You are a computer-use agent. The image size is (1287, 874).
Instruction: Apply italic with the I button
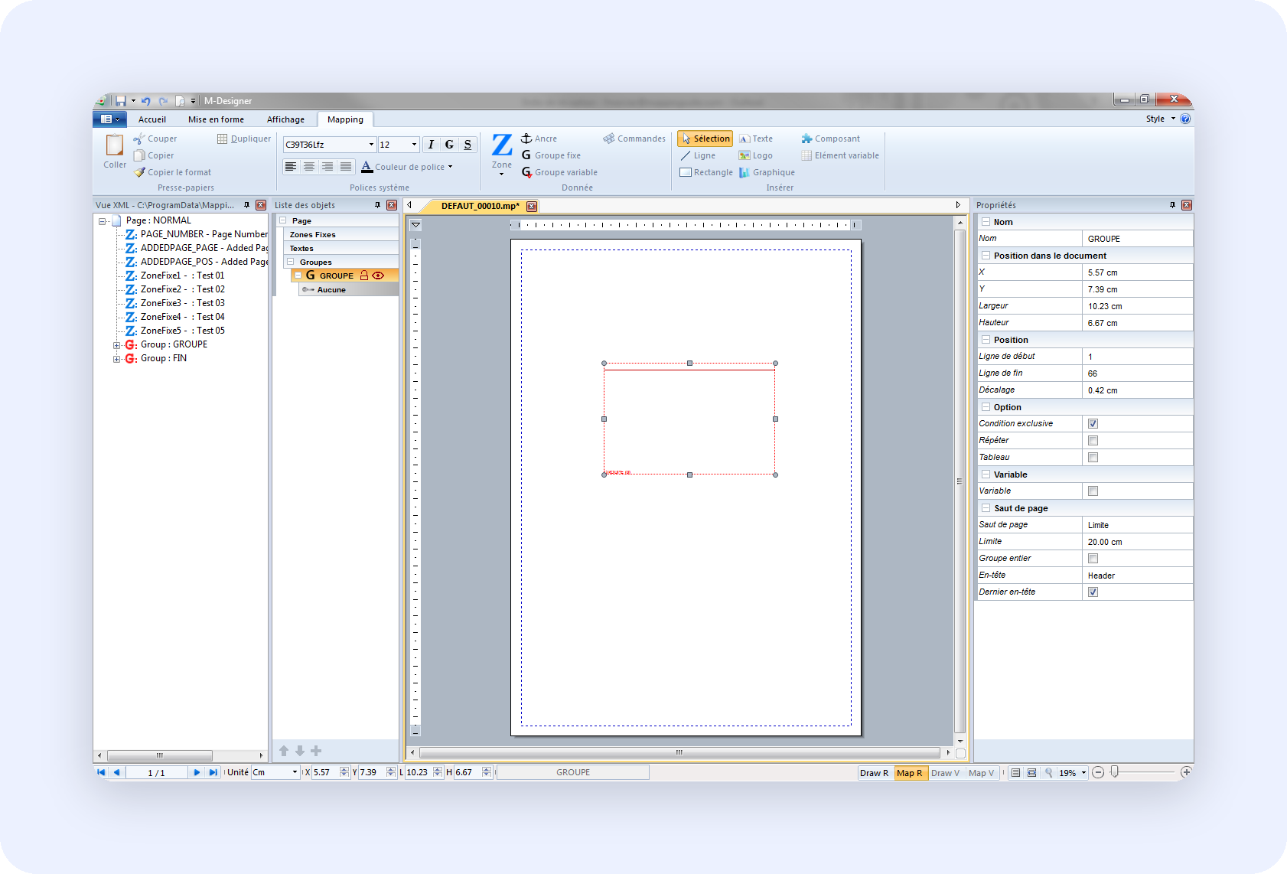[431, 145]
